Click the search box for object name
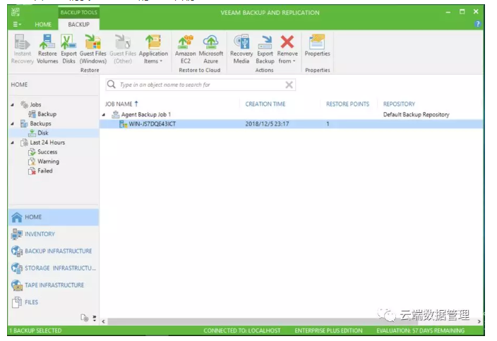The width and height of the screenshot is (497, 341). click(201, 85)
